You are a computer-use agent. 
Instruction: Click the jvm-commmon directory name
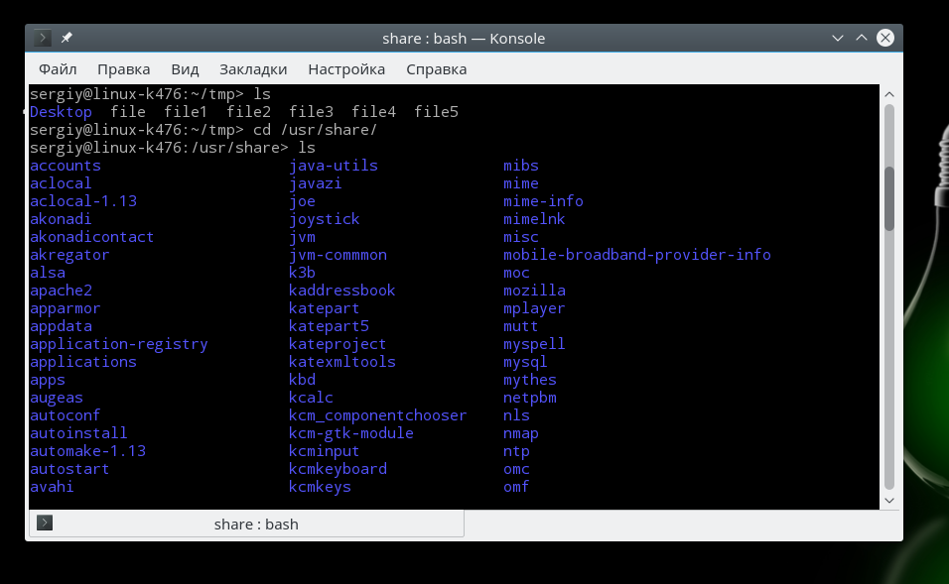338,255
